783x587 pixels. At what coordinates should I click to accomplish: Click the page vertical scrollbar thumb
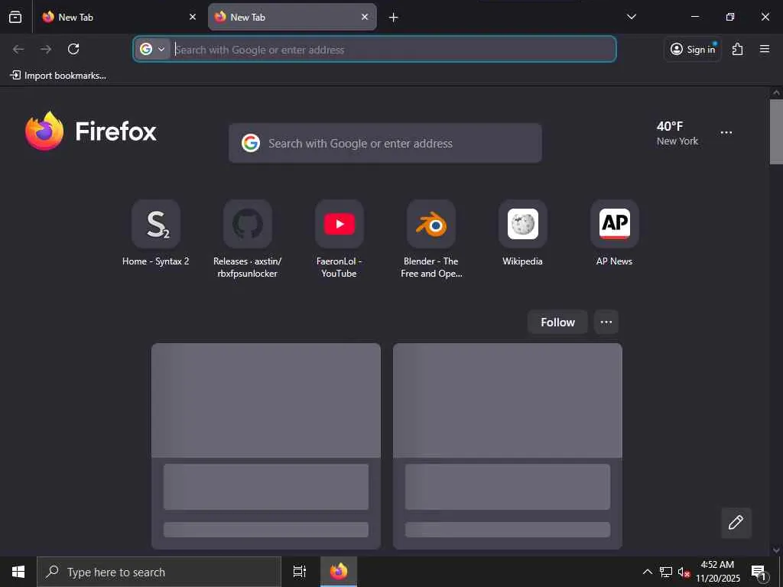tap(776, 131)
